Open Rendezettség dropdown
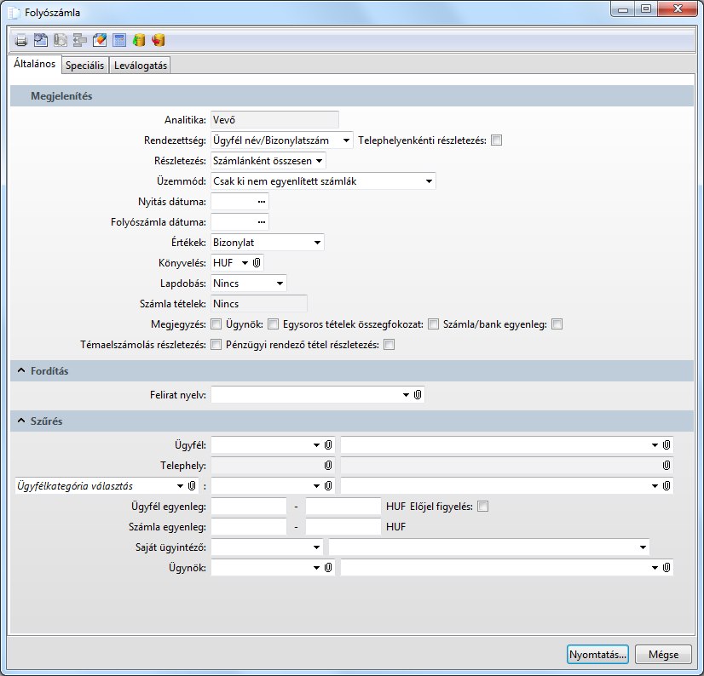The image size is (704, 676). pos(346,140)
